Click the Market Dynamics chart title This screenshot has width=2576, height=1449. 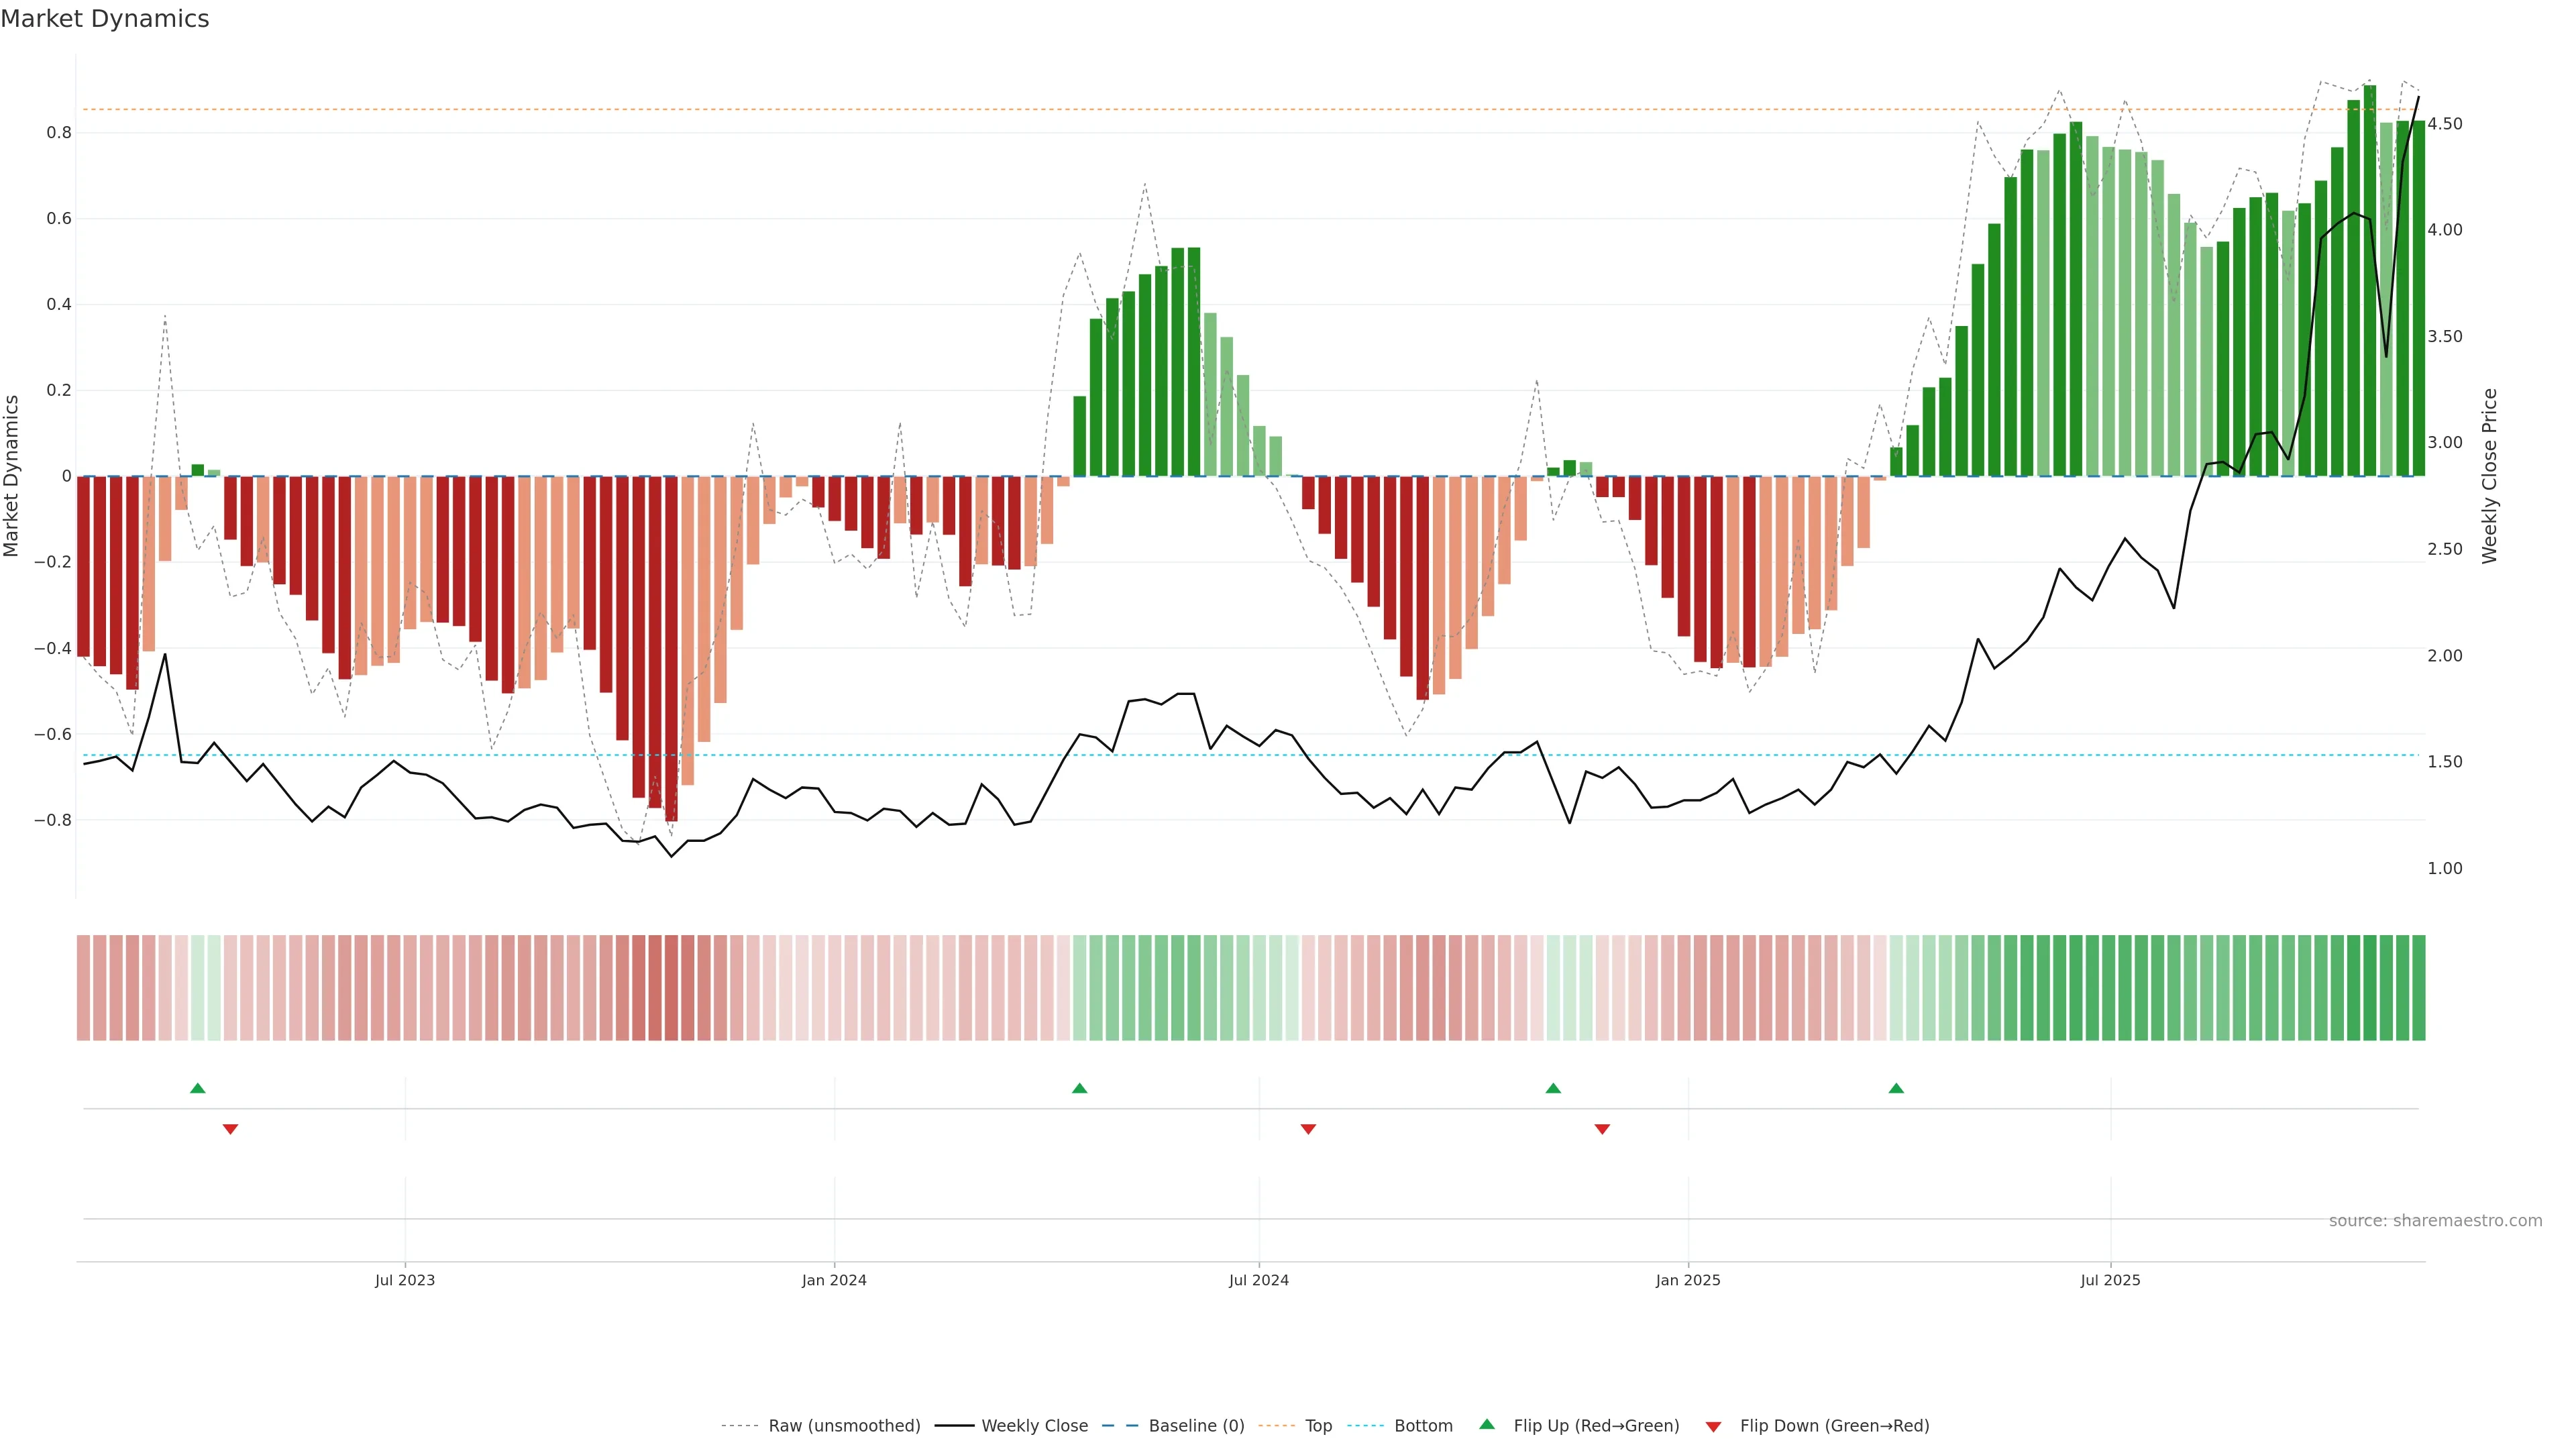coord(105,19)
